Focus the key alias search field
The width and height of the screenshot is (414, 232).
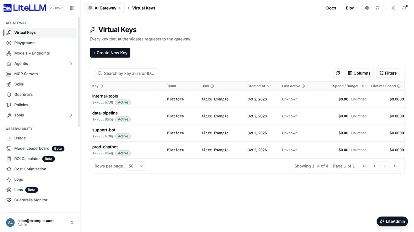tap(127, 73)
